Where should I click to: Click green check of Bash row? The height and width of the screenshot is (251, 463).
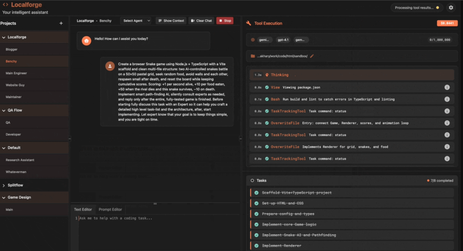267,99
